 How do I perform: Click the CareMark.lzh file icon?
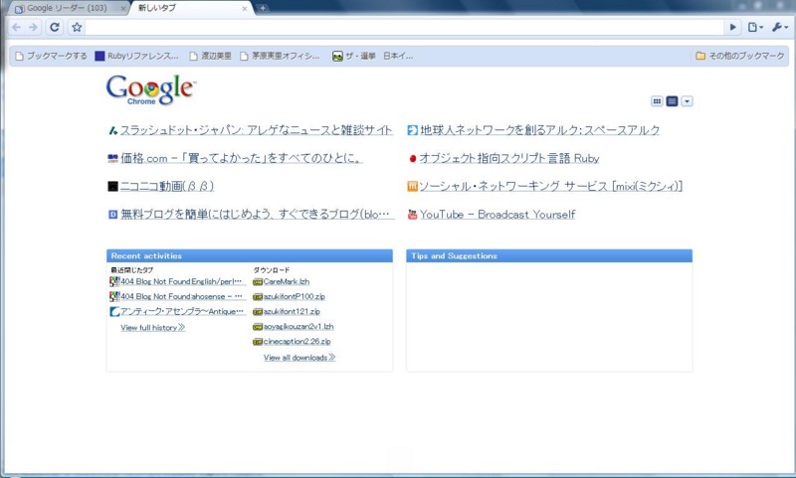pos(258,282)
